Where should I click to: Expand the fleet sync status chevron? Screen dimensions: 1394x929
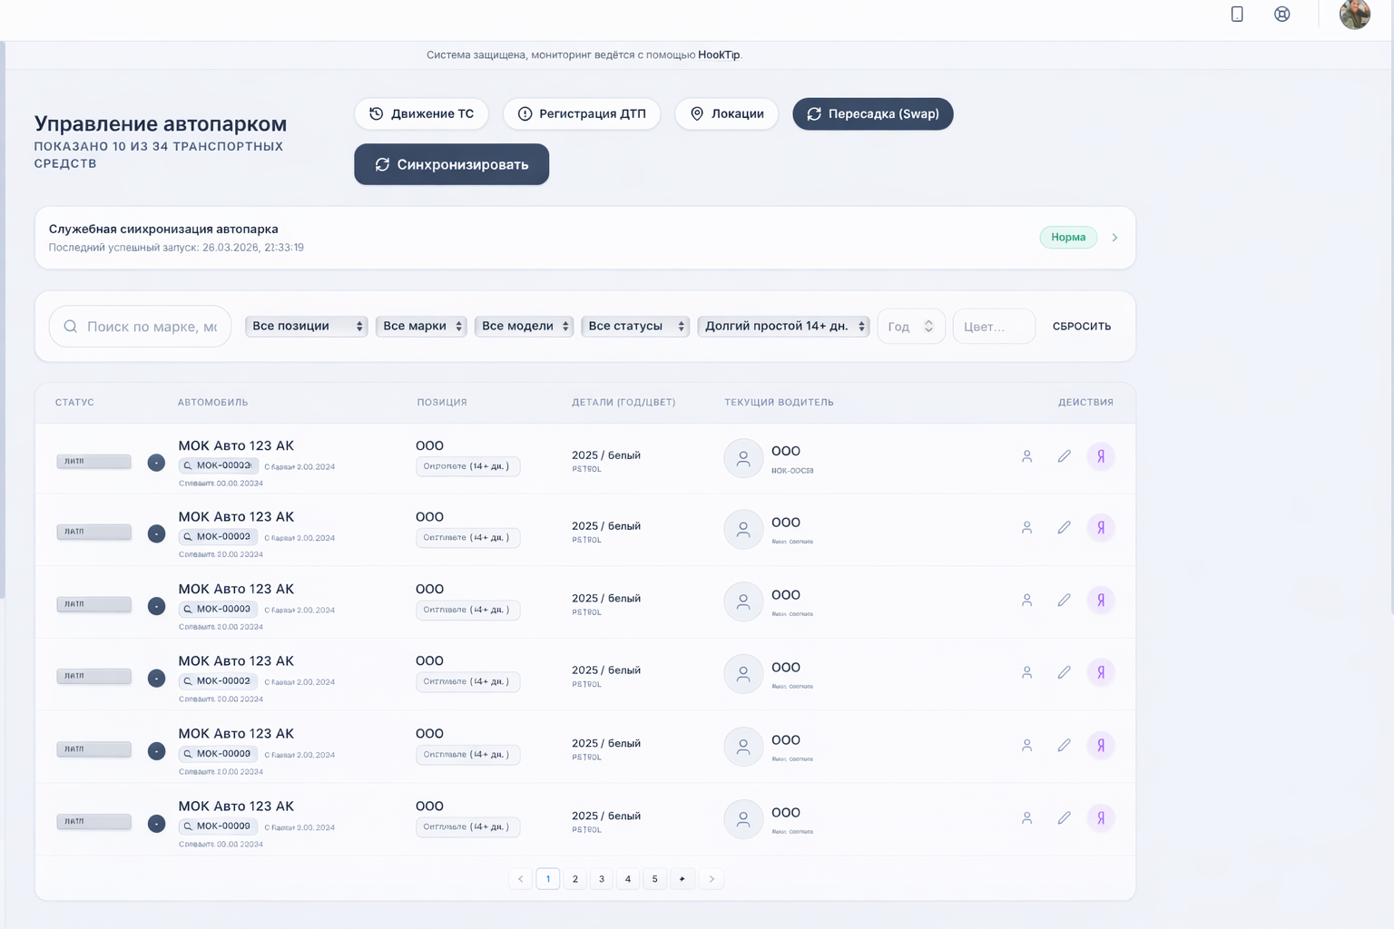1114,238
